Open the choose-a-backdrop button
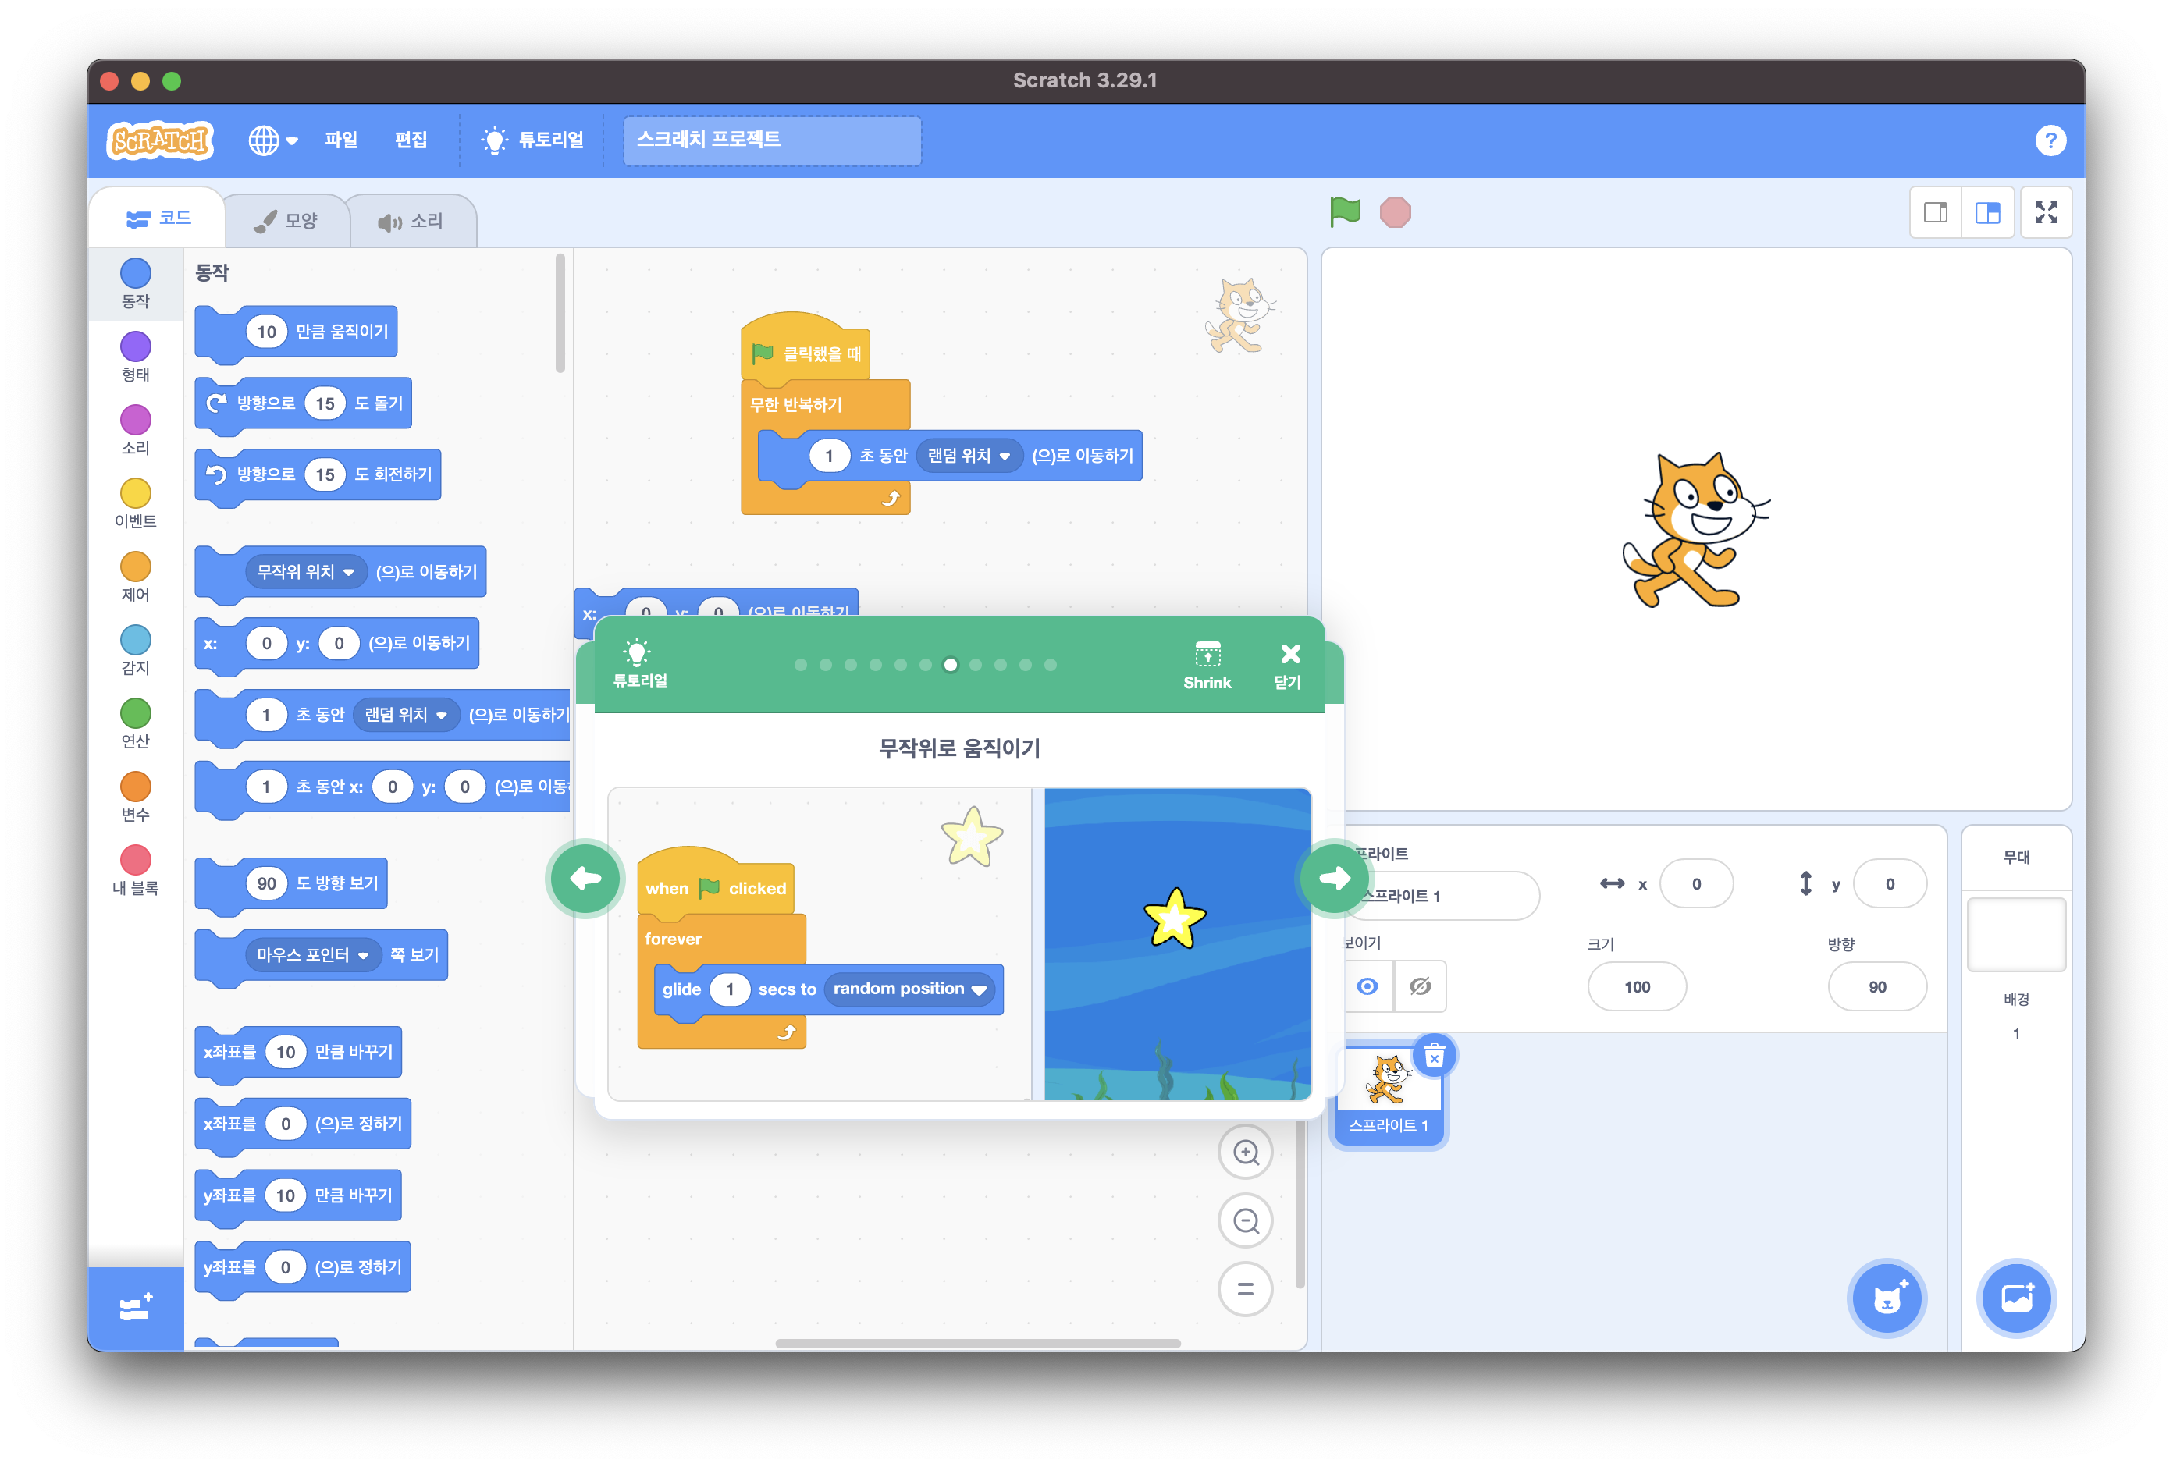This screenshot has height=1467, width=2173. pos(2016,1298)
